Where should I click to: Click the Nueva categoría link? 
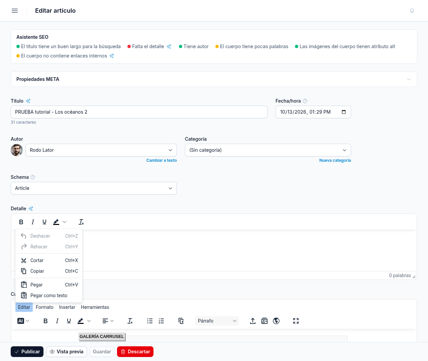(335, 160)
